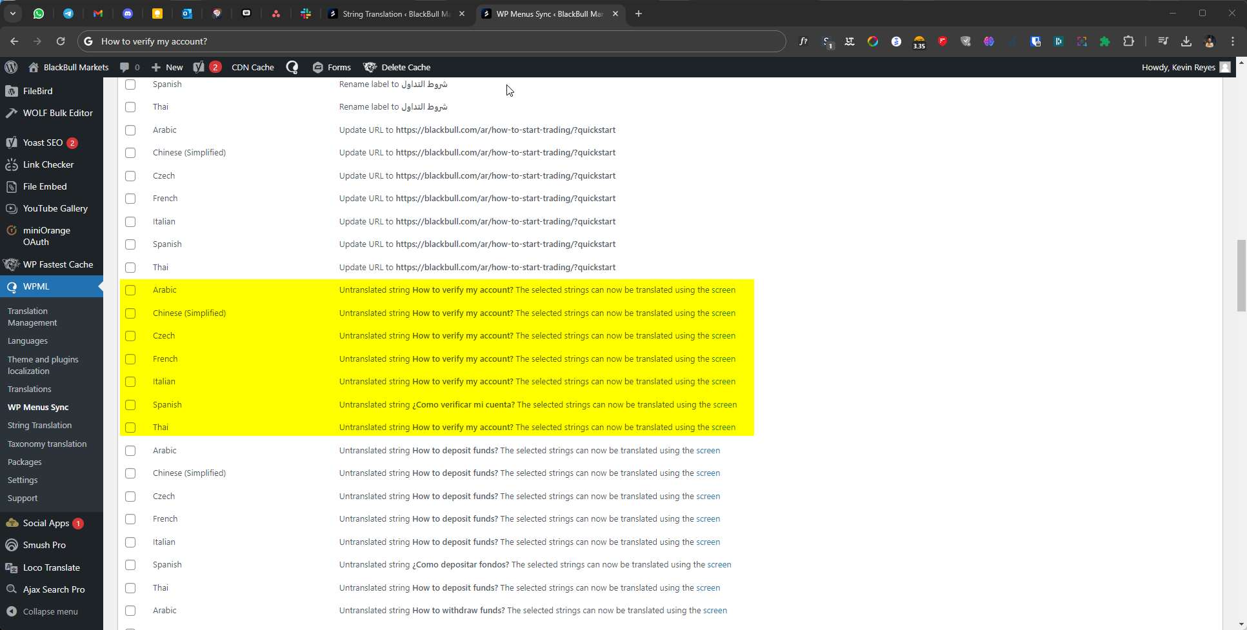The image size is (1247, 630).
Task: Check the Arabic 'Update URL' row checkbox
Action: tap(130, 130)
